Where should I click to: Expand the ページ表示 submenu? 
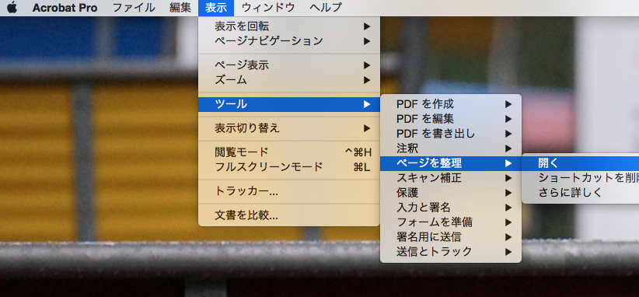(x=289, y=65)
